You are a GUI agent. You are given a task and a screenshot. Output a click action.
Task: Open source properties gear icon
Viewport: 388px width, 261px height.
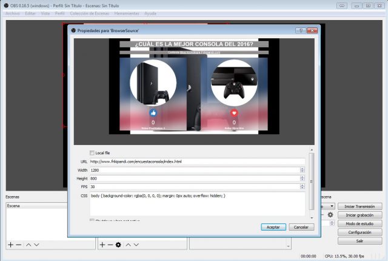tap(119, 245)
